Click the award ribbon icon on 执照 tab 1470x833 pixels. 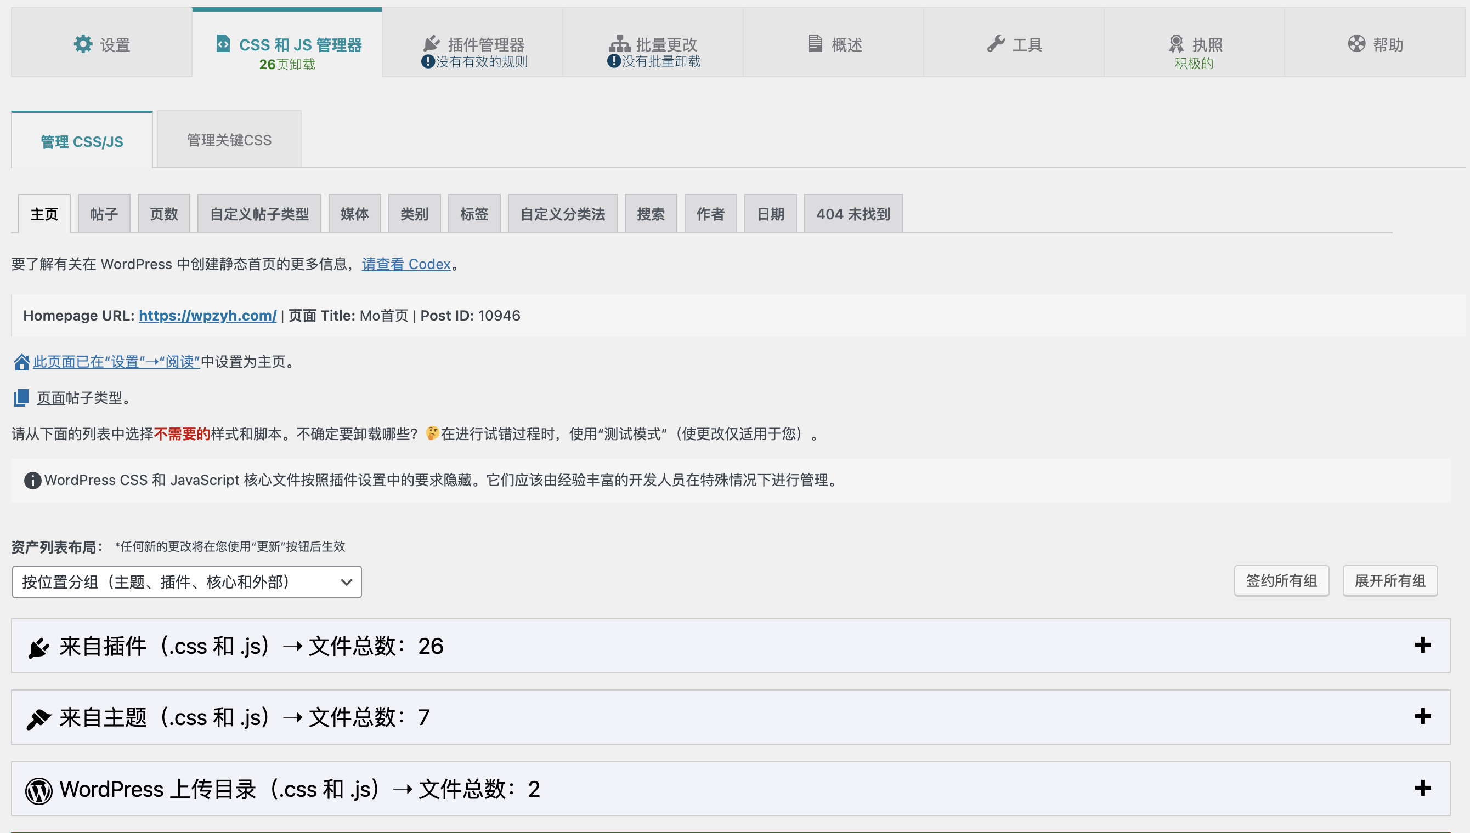1176,44
